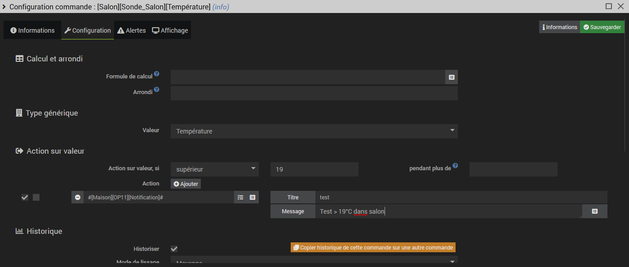Click the checklist icon next to Notification command
Viewport: 629px width, 267px height.
tap(240, 197)
